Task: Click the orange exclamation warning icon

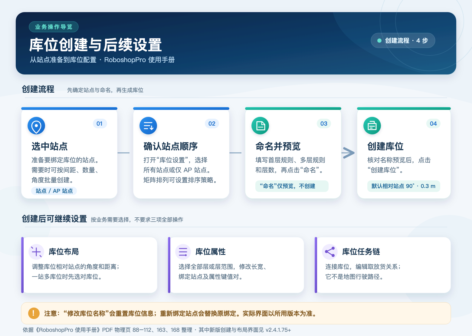Action: [x=34, y=313]
